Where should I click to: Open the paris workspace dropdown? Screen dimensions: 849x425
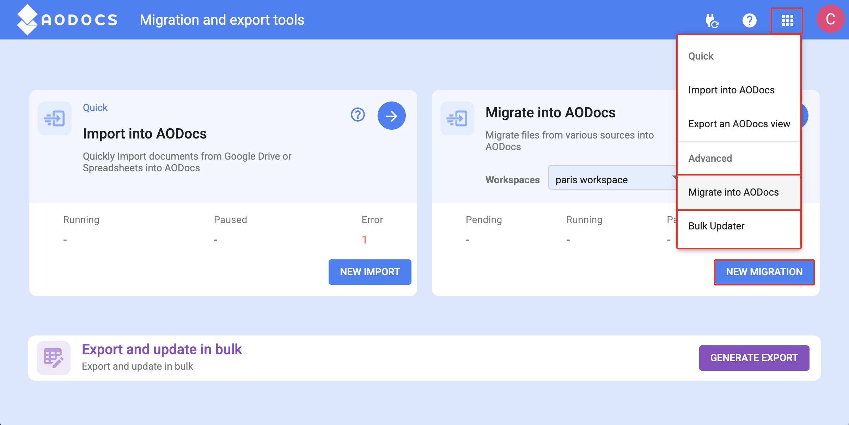click(x=613, y=177)
